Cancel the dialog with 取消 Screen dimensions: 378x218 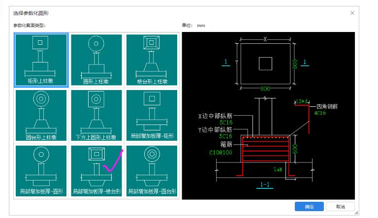coord(340,206)
